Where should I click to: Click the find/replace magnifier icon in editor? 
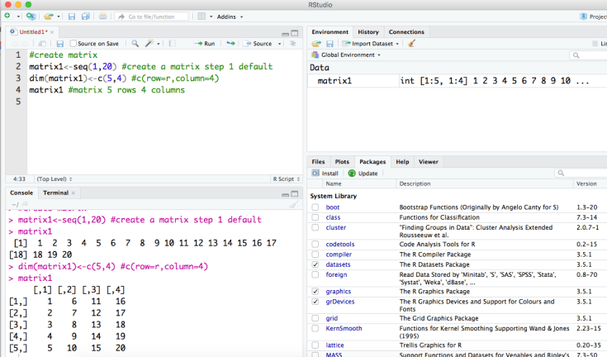pyautogui.click(x=135, y=43)
